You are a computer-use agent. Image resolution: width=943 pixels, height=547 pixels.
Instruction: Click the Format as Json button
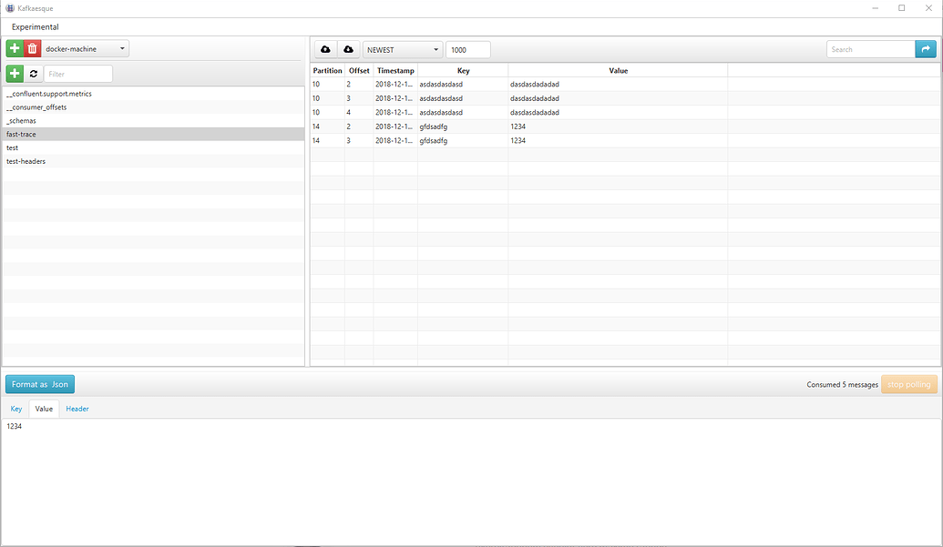pyautogui.click(x=39, y=384)
